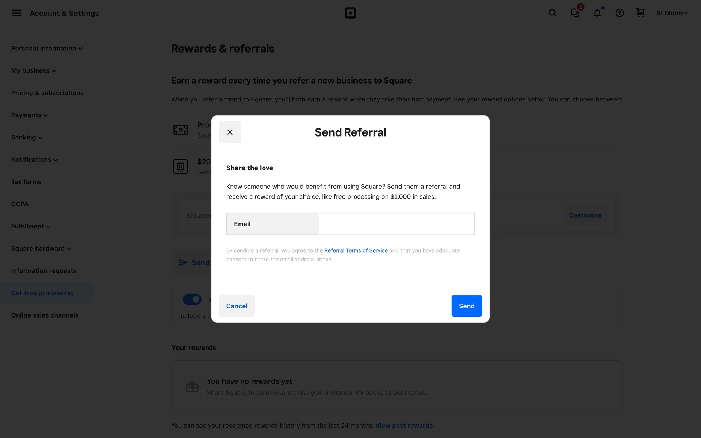Click into the Email input field

coord(396,224)
